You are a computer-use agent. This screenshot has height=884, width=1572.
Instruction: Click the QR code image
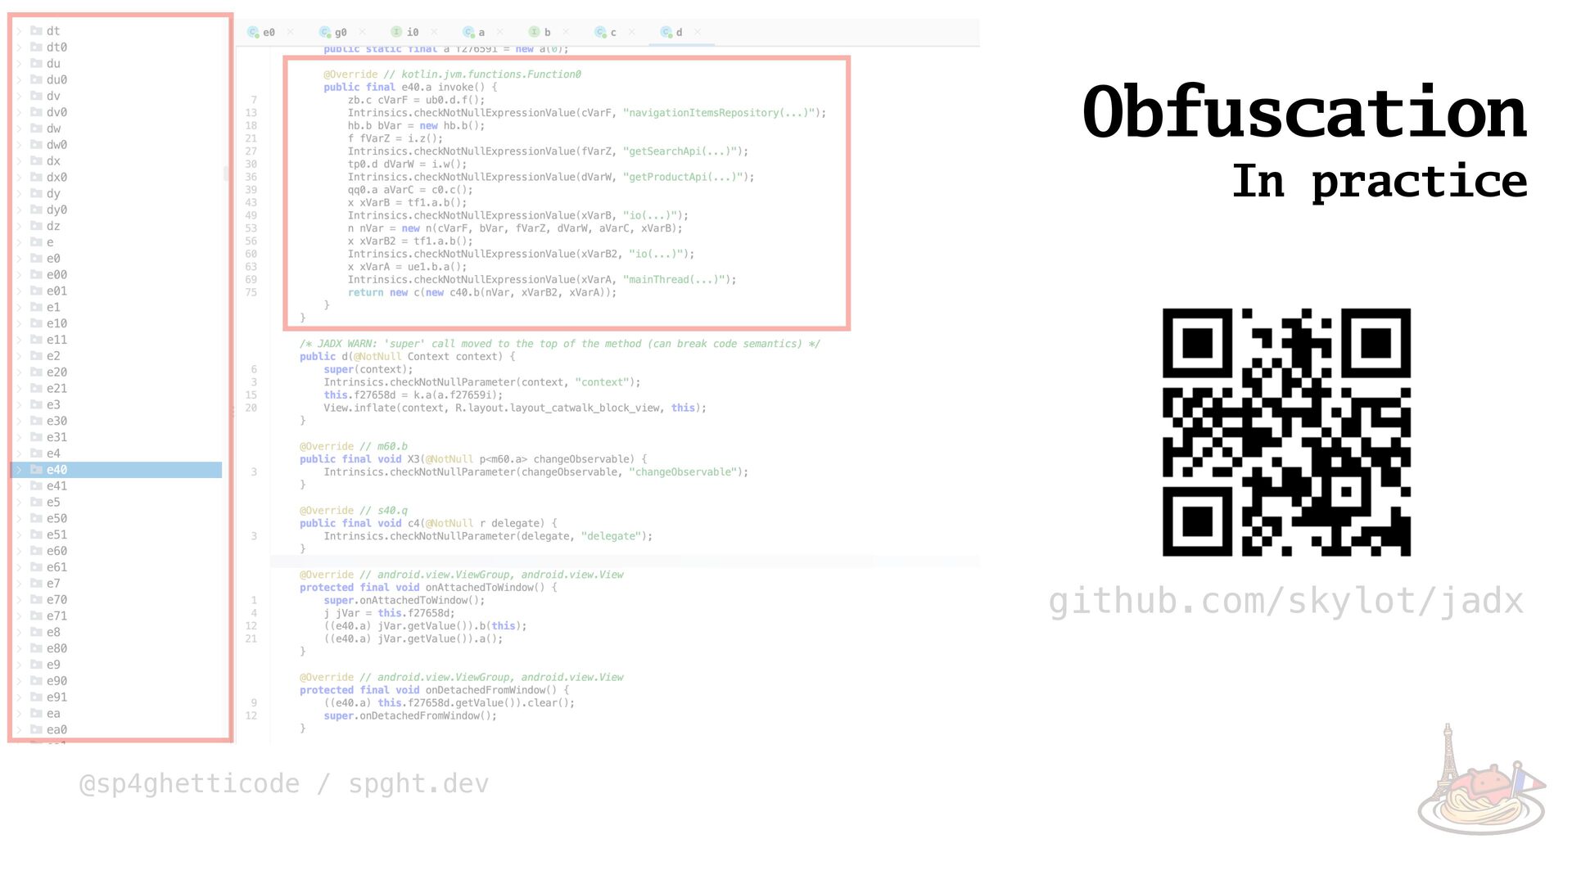coord(1286,432)
